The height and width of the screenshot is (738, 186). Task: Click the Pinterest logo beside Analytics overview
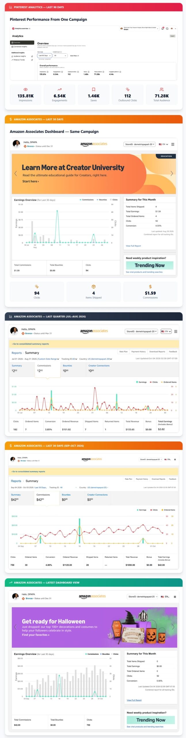pyautogui.click(x=13, y=29)
